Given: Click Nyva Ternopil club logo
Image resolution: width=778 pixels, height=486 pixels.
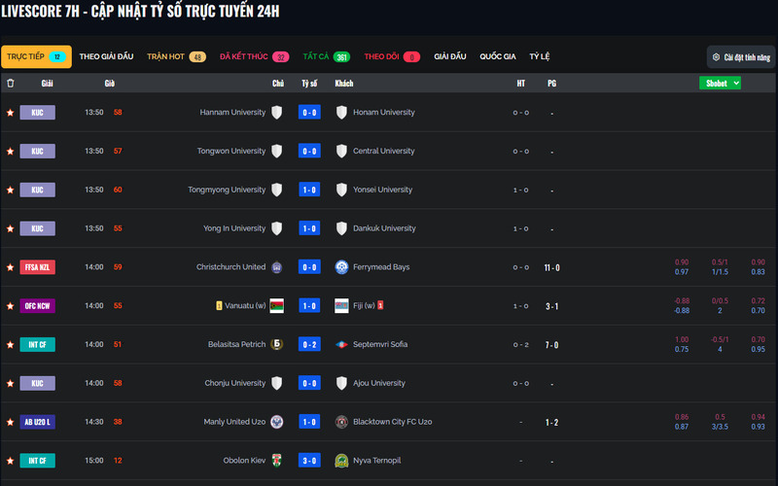Looking at the screenshot, I should click(341, 461).
